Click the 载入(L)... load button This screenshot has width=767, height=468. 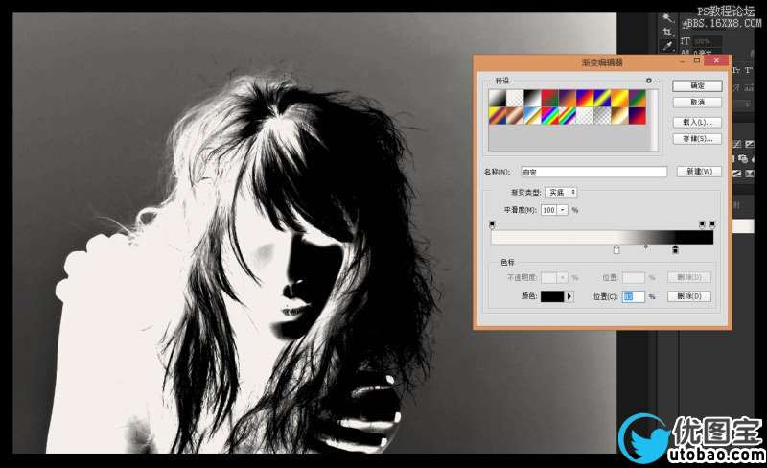(697, 123)
